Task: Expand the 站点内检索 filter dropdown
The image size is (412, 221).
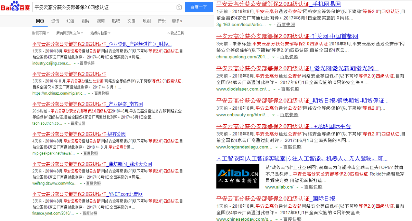Action: (x=100, y=33)
